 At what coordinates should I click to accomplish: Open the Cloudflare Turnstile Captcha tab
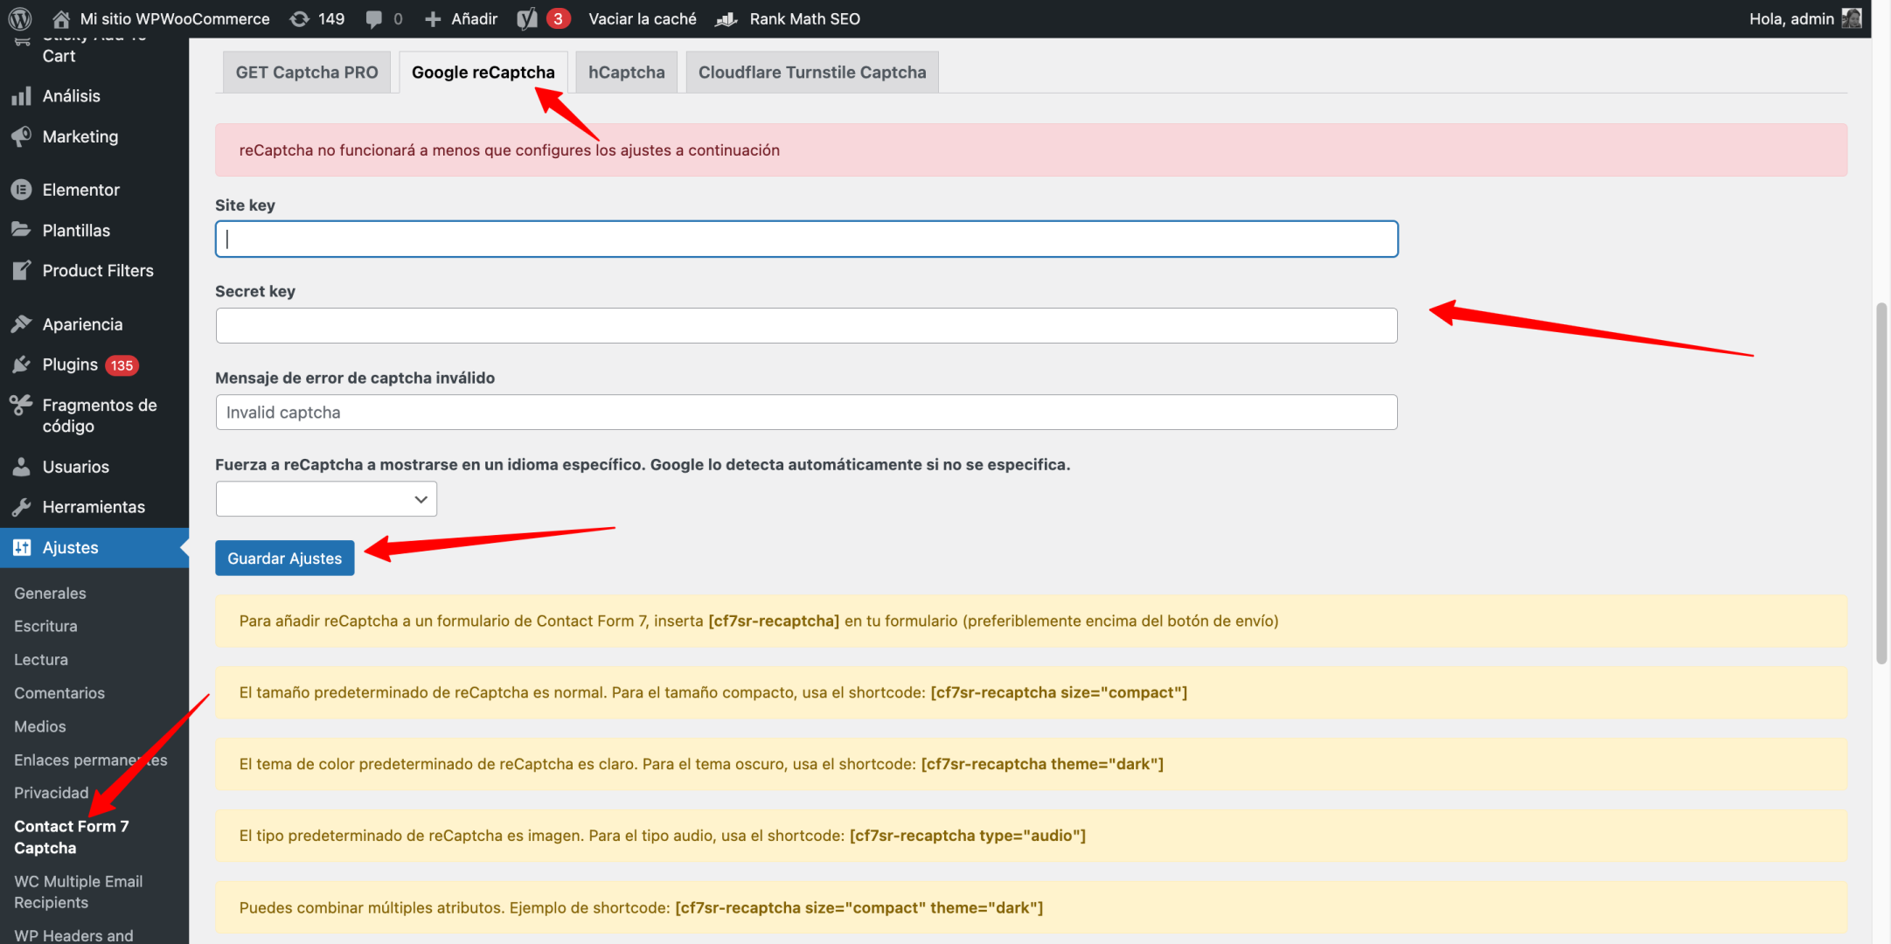click(x=811, y=73)
